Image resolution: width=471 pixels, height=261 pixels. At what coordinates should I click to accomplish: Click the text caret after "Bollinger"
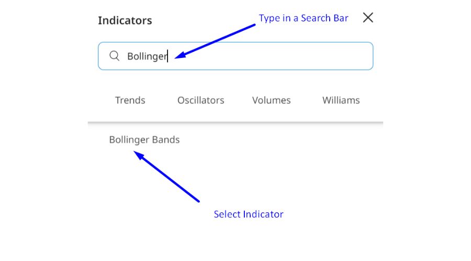167,56
